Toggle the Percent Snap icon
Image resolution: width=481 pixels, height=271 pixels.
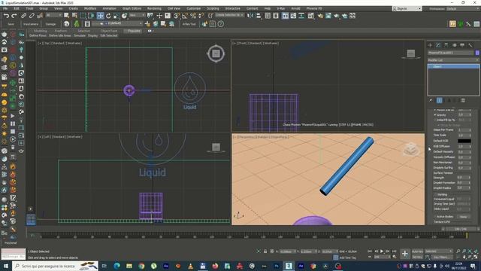193,15
